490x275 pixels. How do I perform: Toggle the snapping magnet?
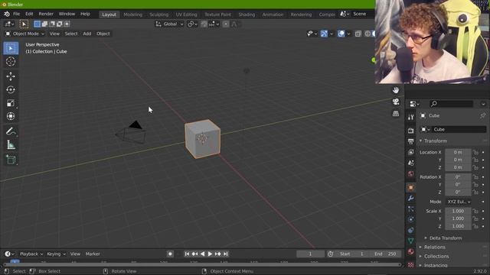click(x=204, y=24)
